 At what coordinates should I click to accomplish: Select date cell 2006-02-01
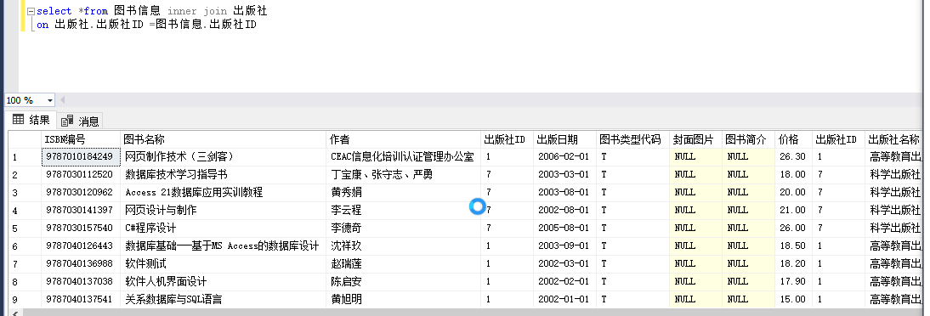[564, 157]
